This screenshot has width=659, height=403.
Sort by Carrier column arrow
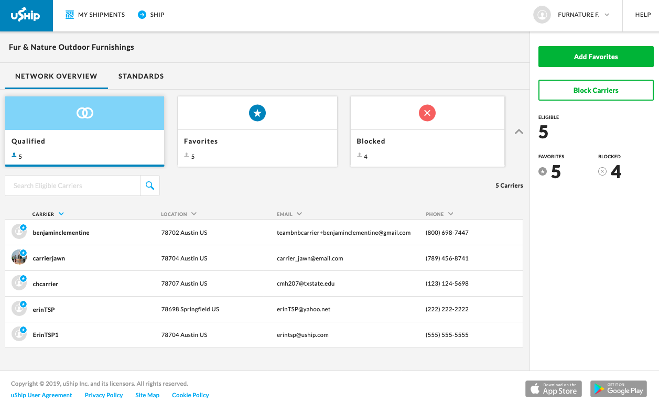(x=61, y=214)
